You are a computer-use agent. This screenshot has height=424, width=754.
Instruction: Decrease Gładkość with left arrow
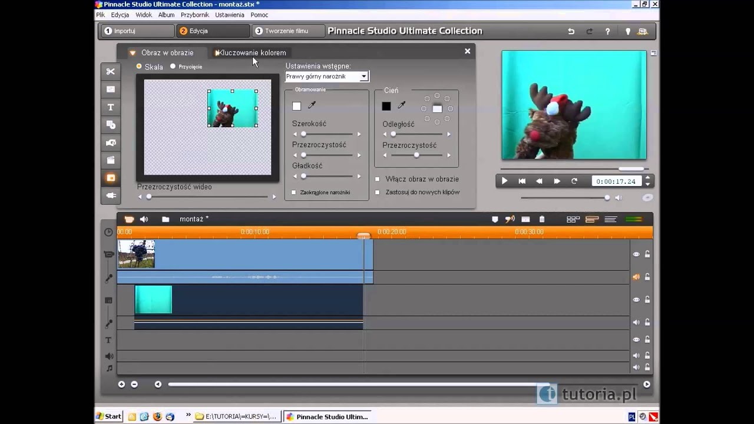[x=295, y=176]
